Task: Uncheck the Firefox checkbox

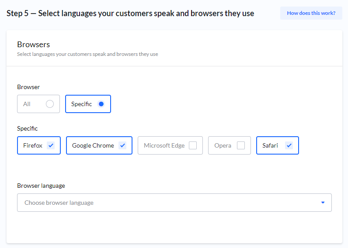Action: [51, 145]
